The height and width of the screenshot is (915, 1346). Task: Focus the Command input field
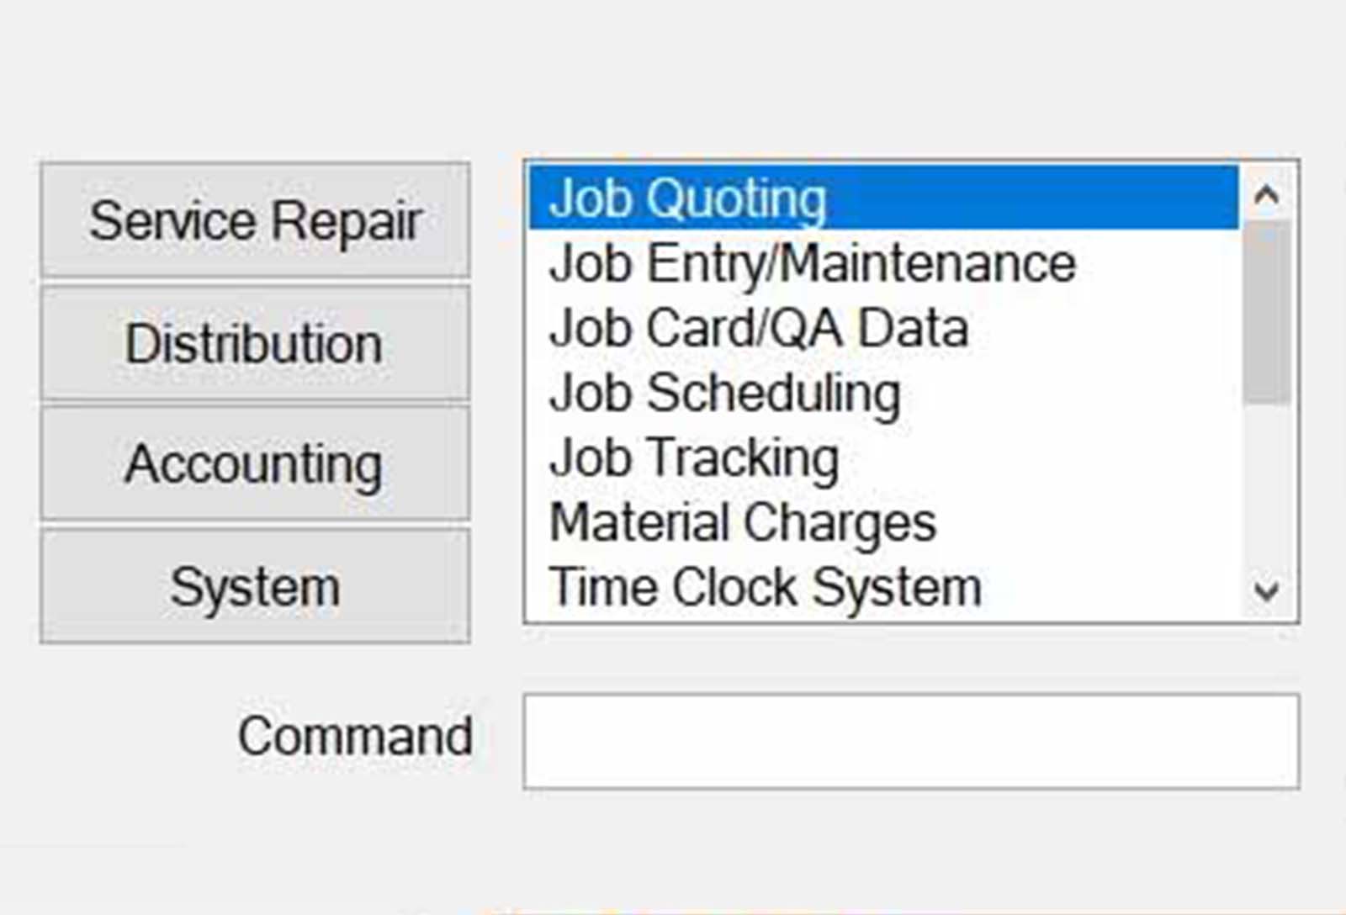pos(910,741)
